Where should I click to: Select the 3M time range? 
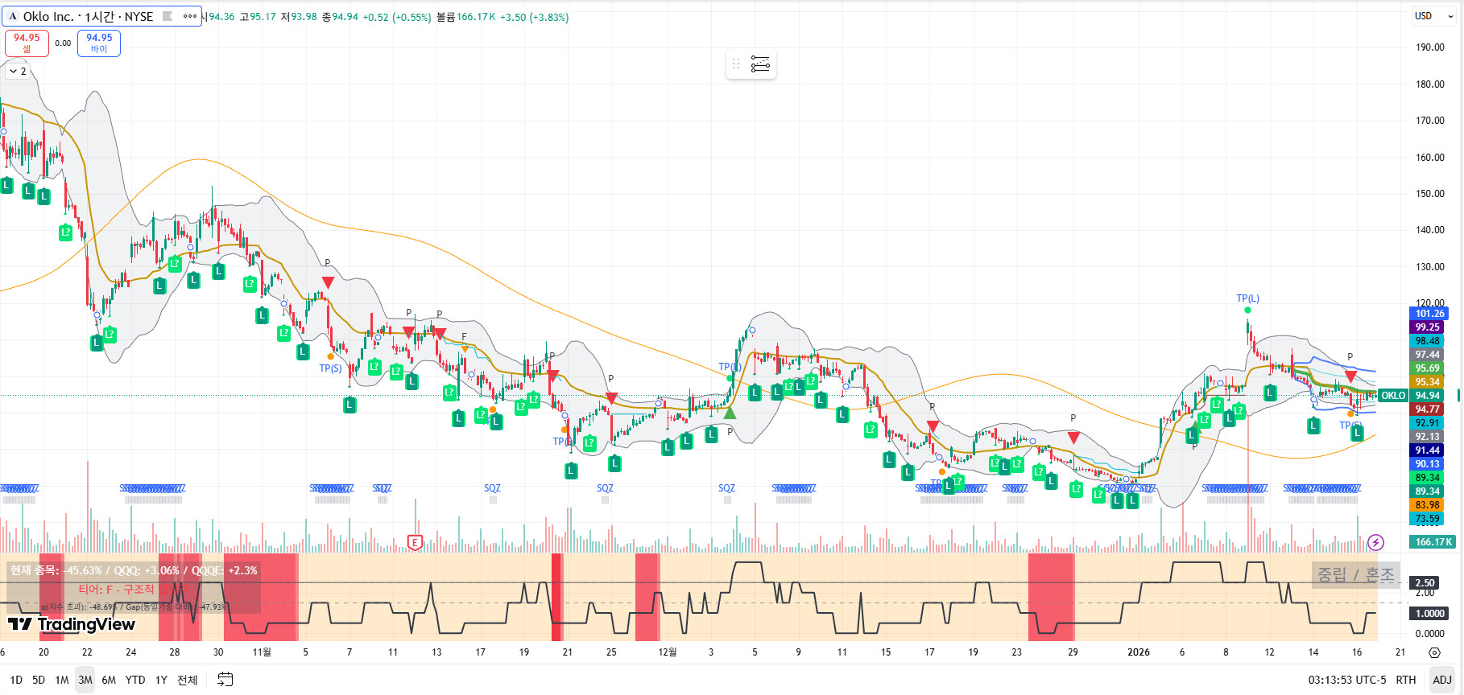[x=85, y=680]
